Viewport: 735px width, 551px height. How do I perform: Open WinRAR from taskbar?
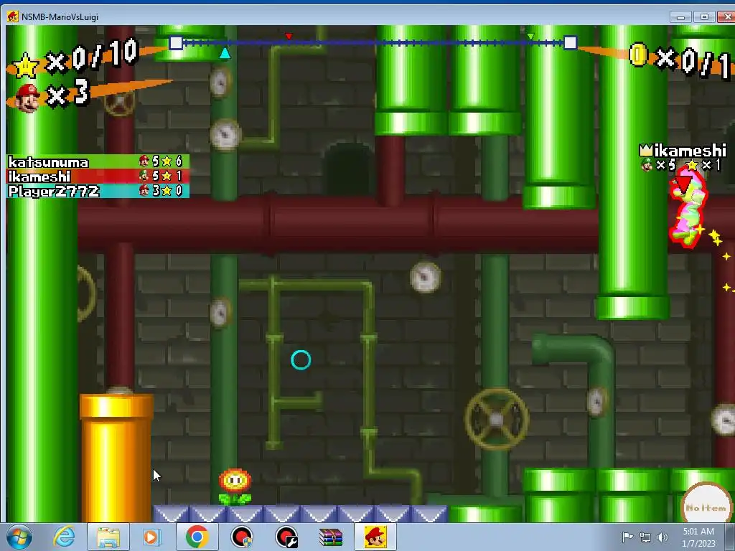point(331,537)
